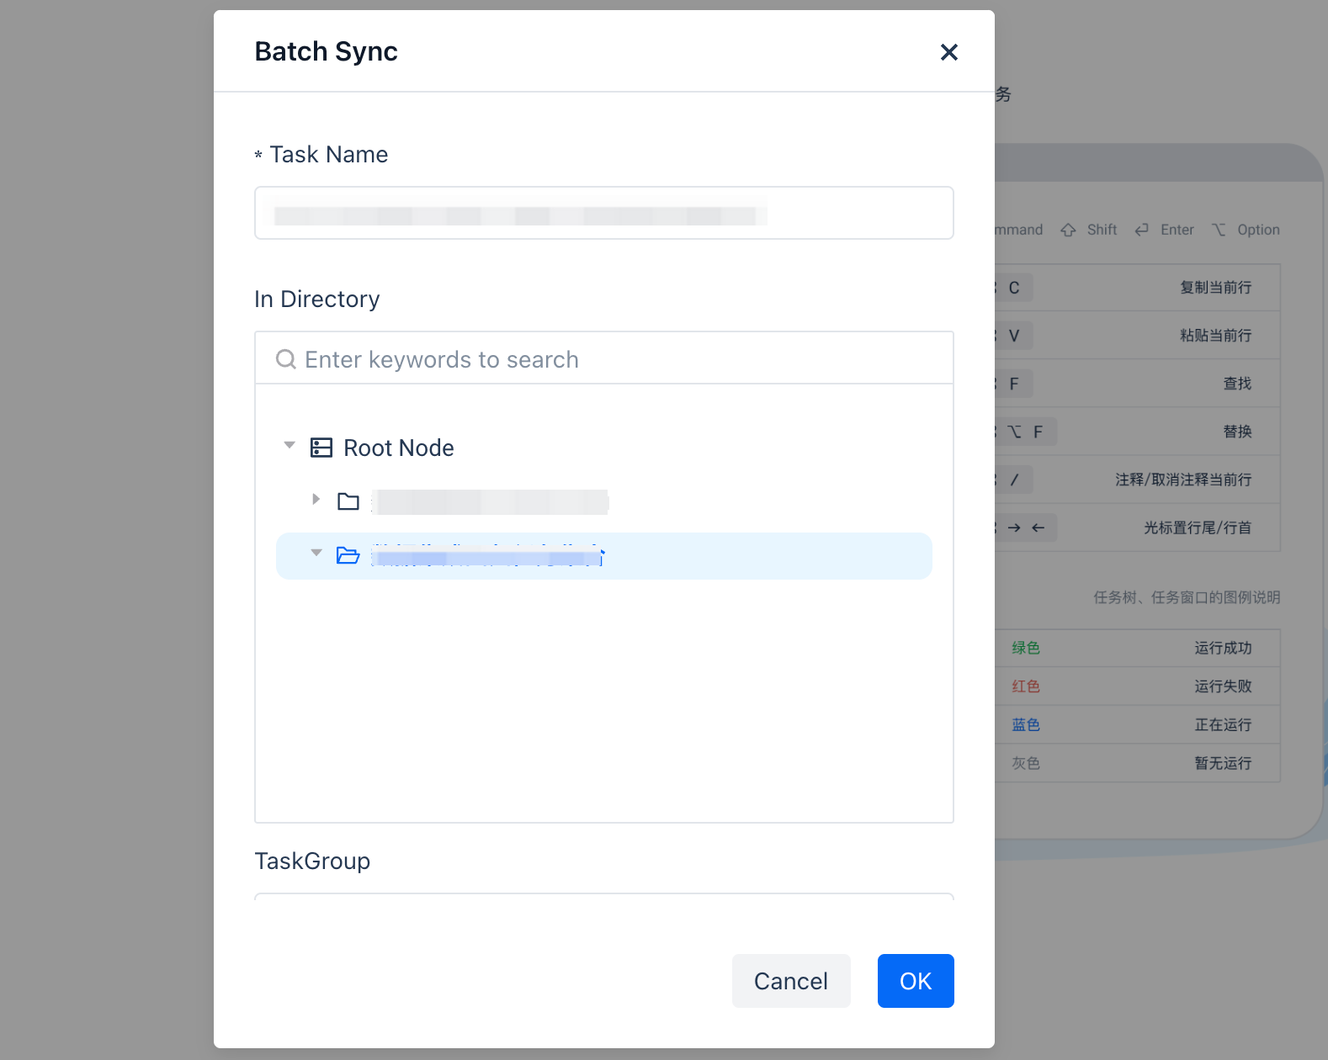Viewport: 1328px width, 1060px height.
Task: Click the green 绿色 legend label
Action: point(1025,648)
